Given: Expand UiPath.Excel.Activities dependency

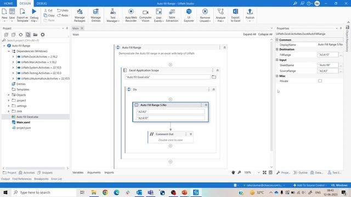Looking at the screenshot, I should point(13,57).
